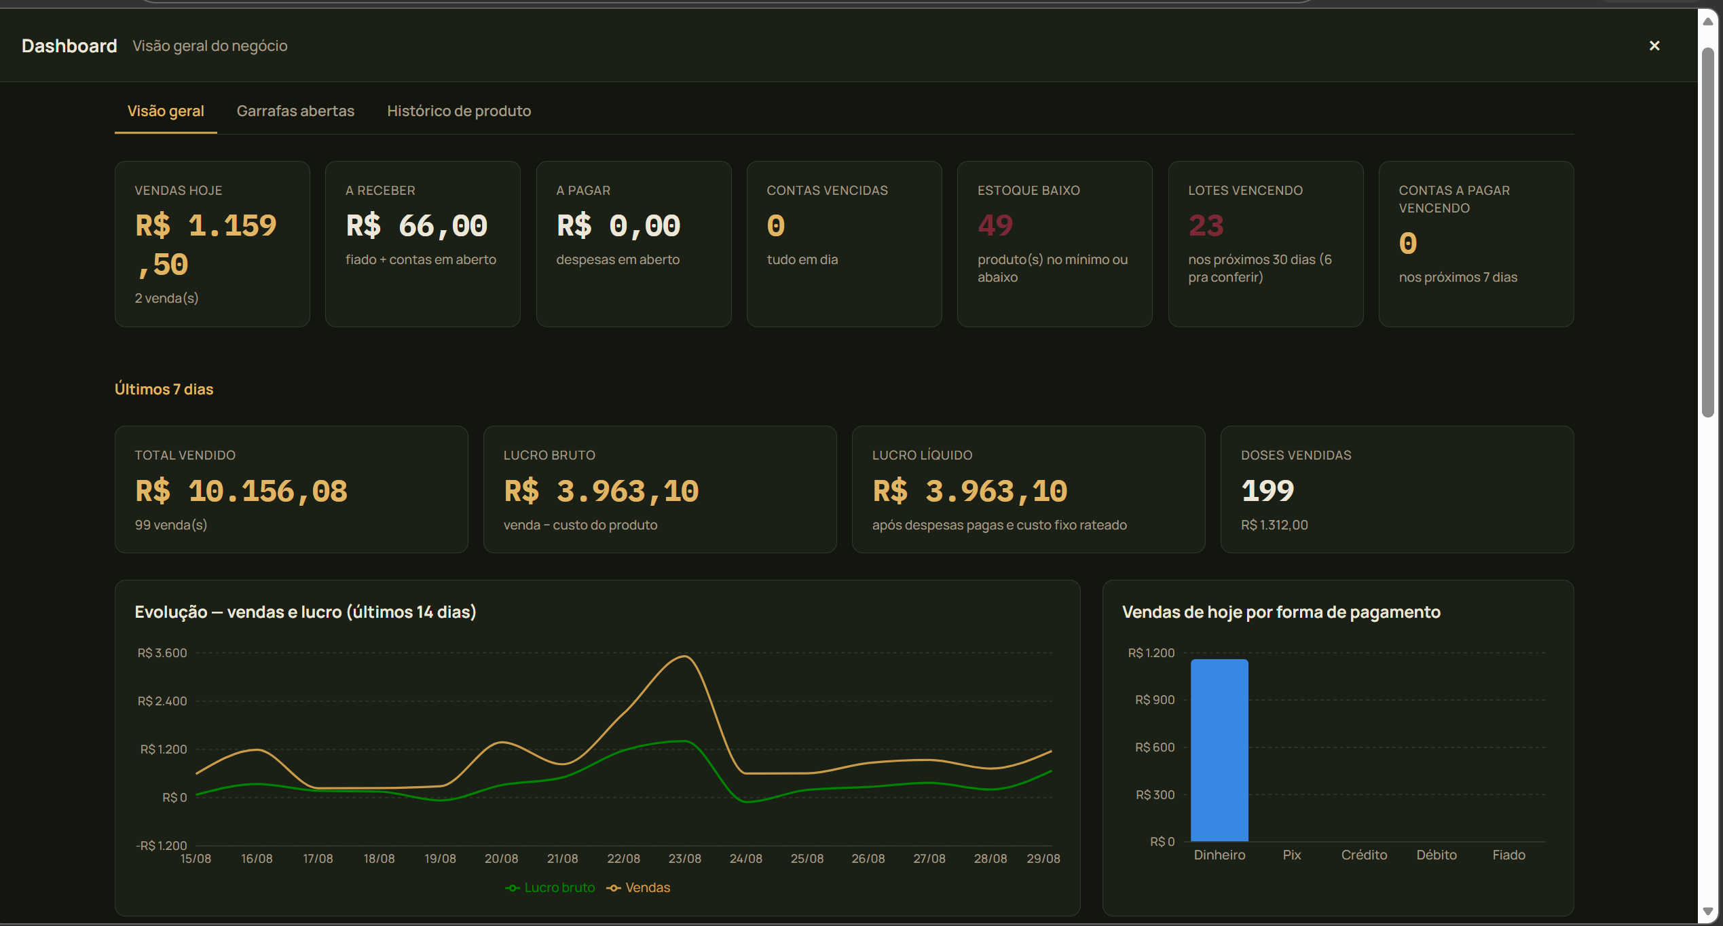
Task: Click the Contas a Pagar Vencendo label
Action: pos(1454,200)
